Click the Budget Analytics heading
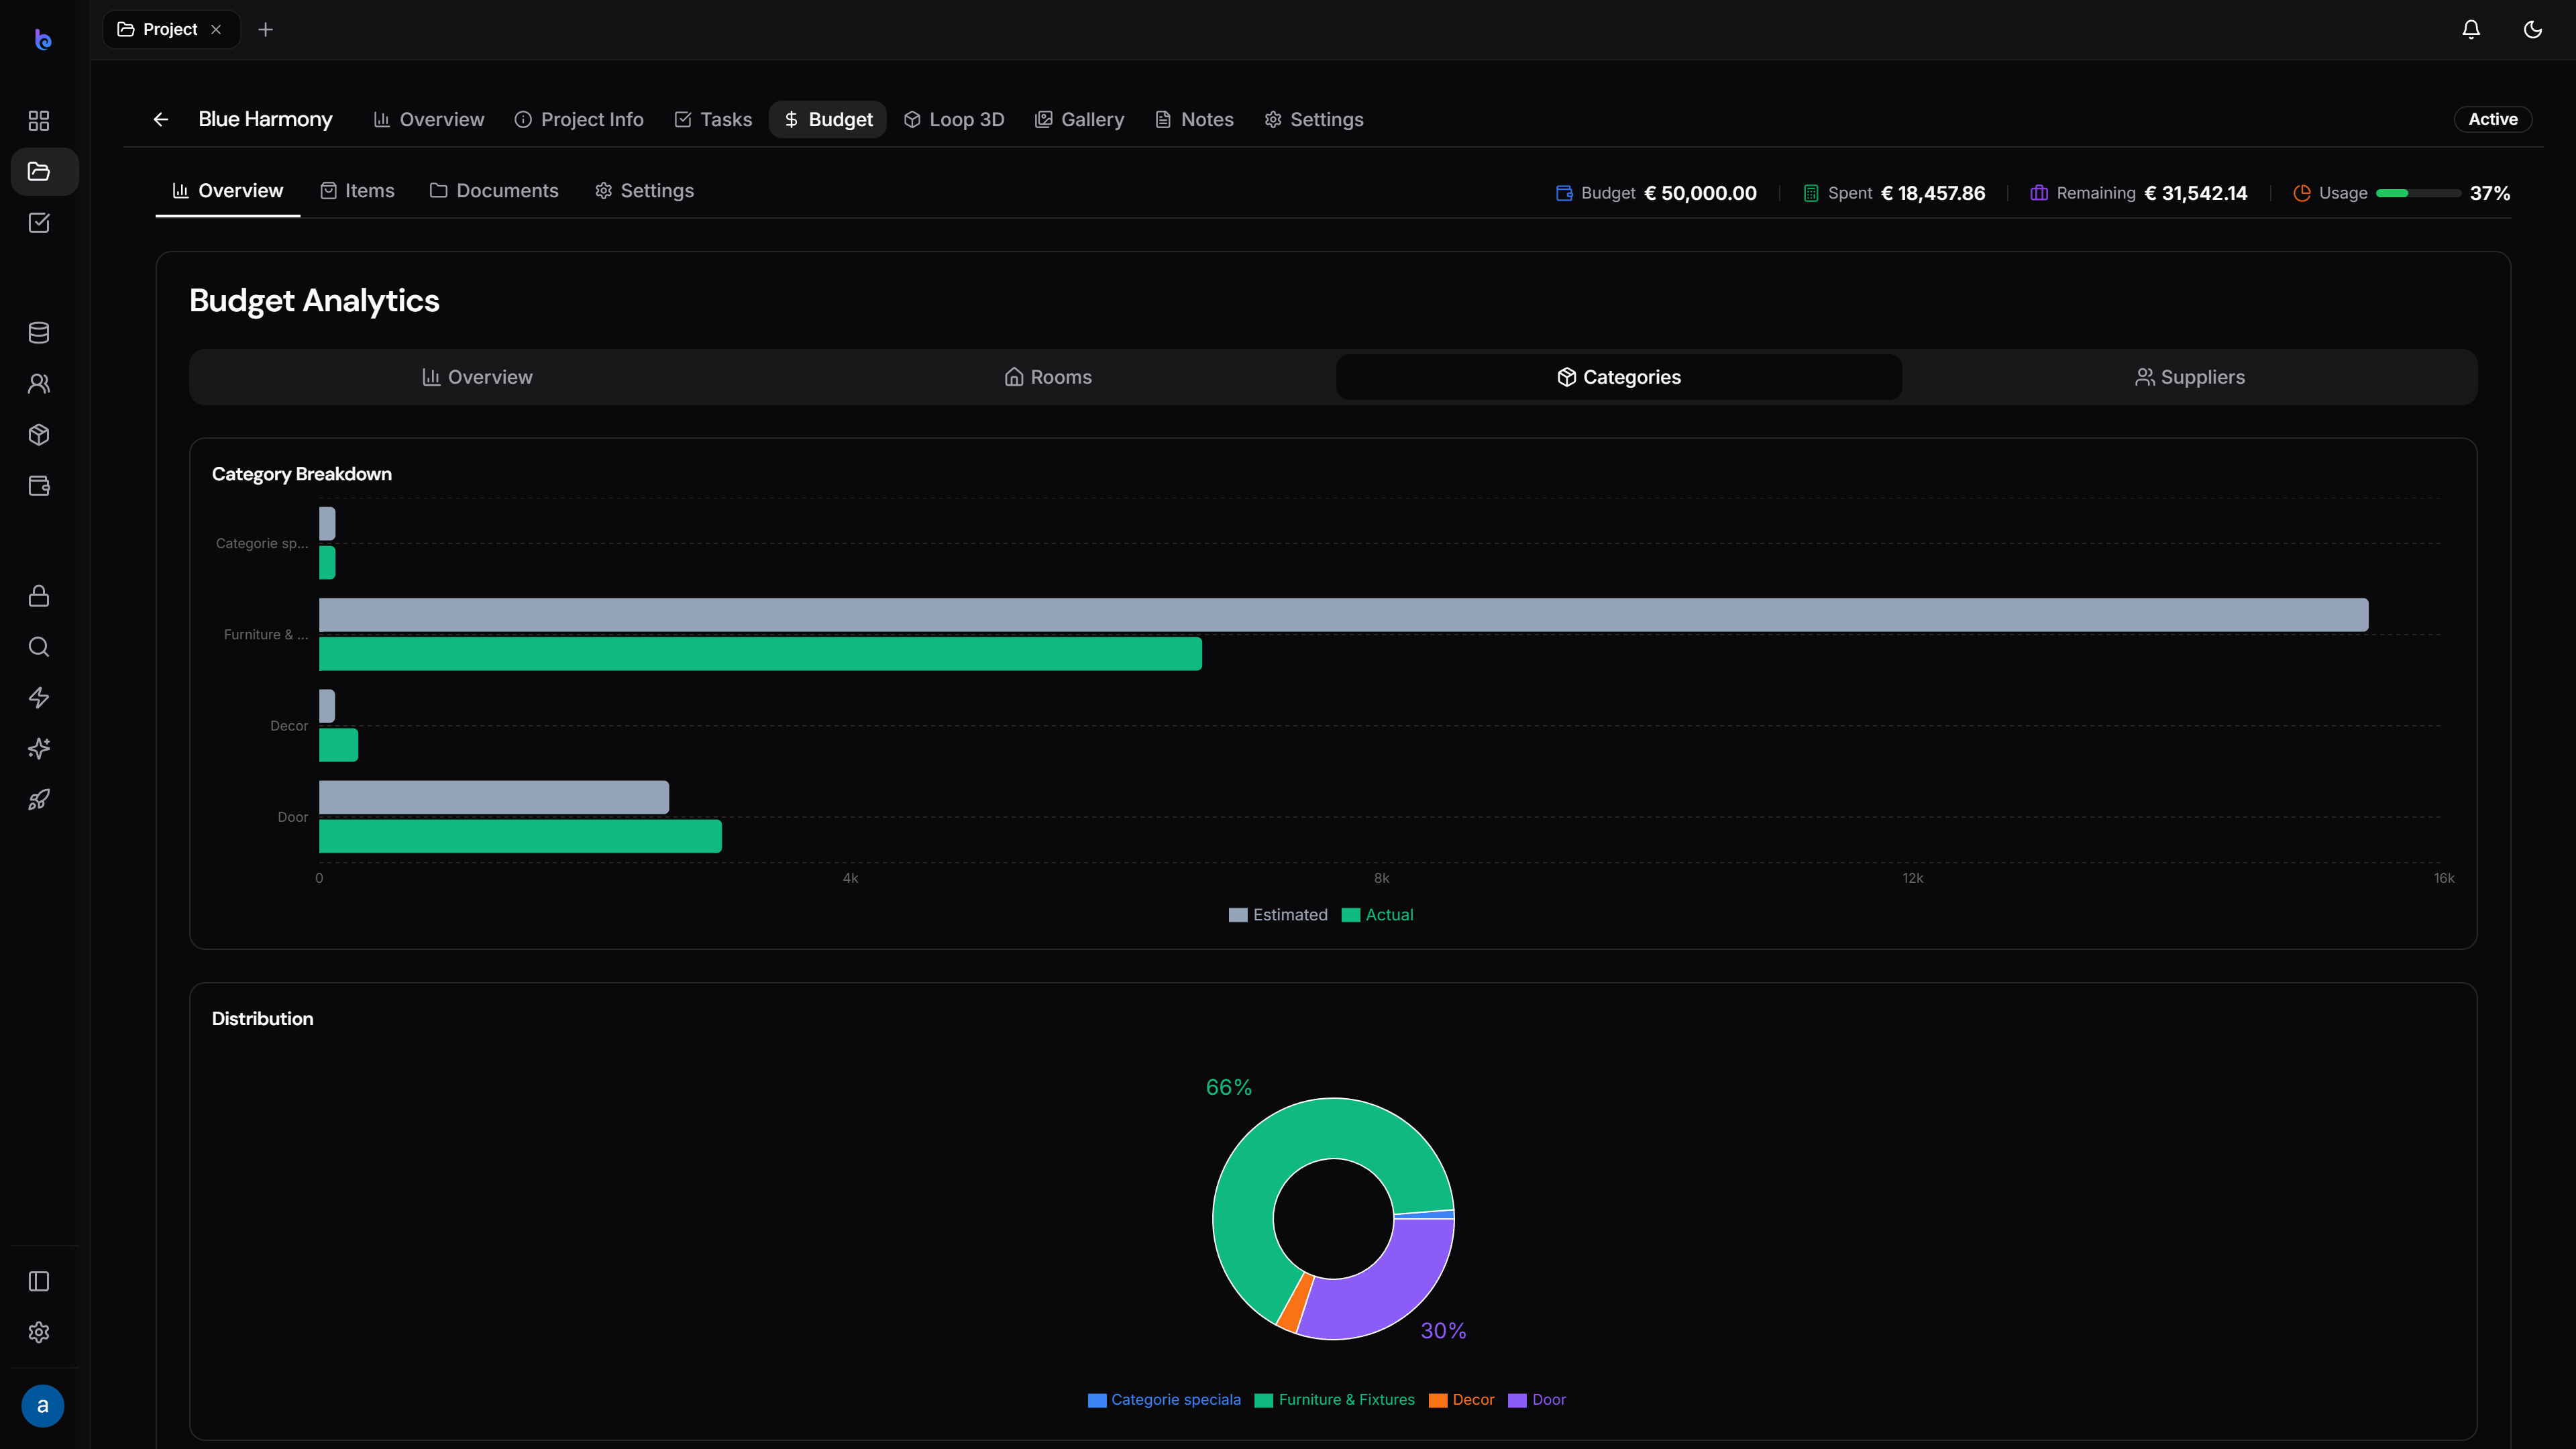This screenshot has height=1449, width=2576. [314, 300]
